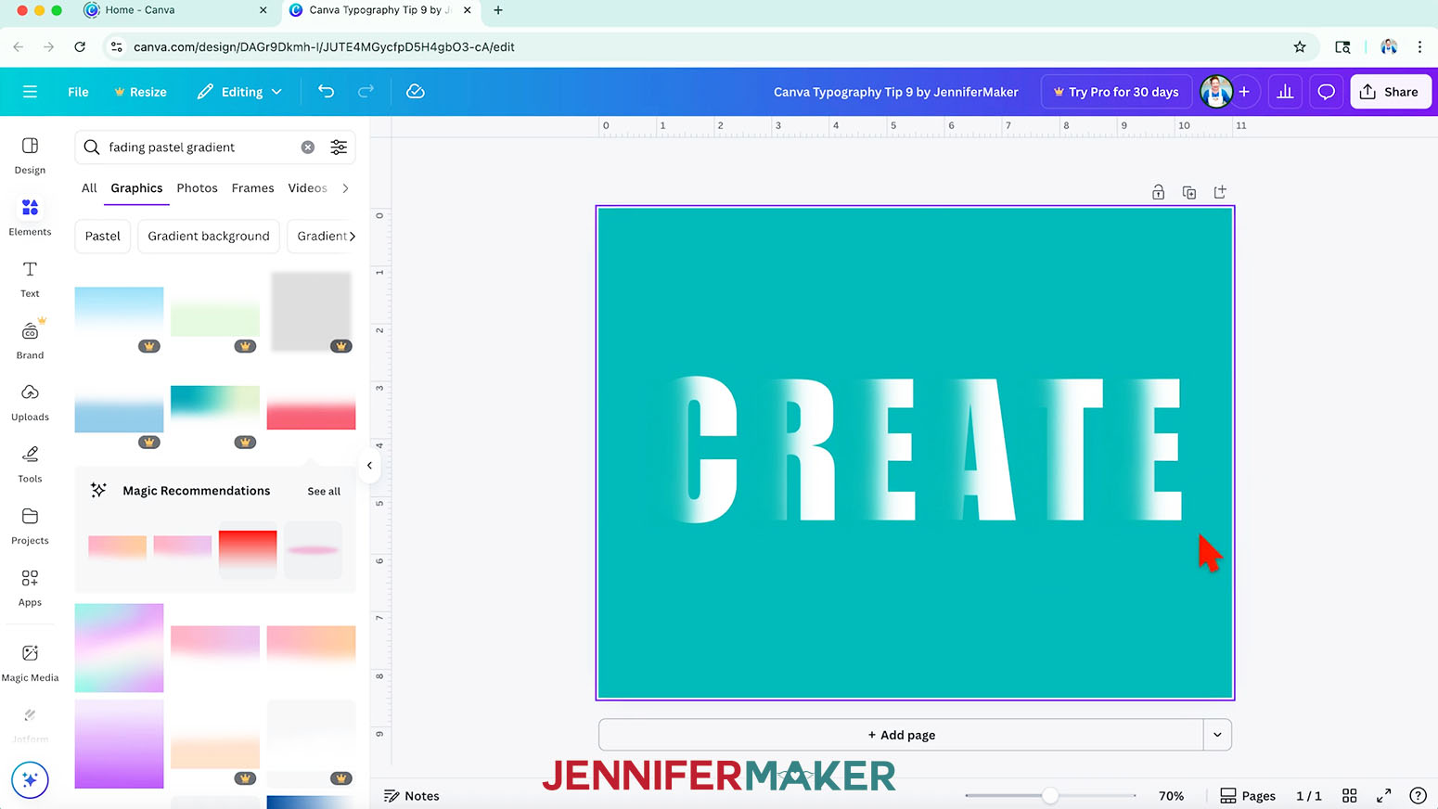Expand Add page dropdown arrow

[x=1217, y=735]
